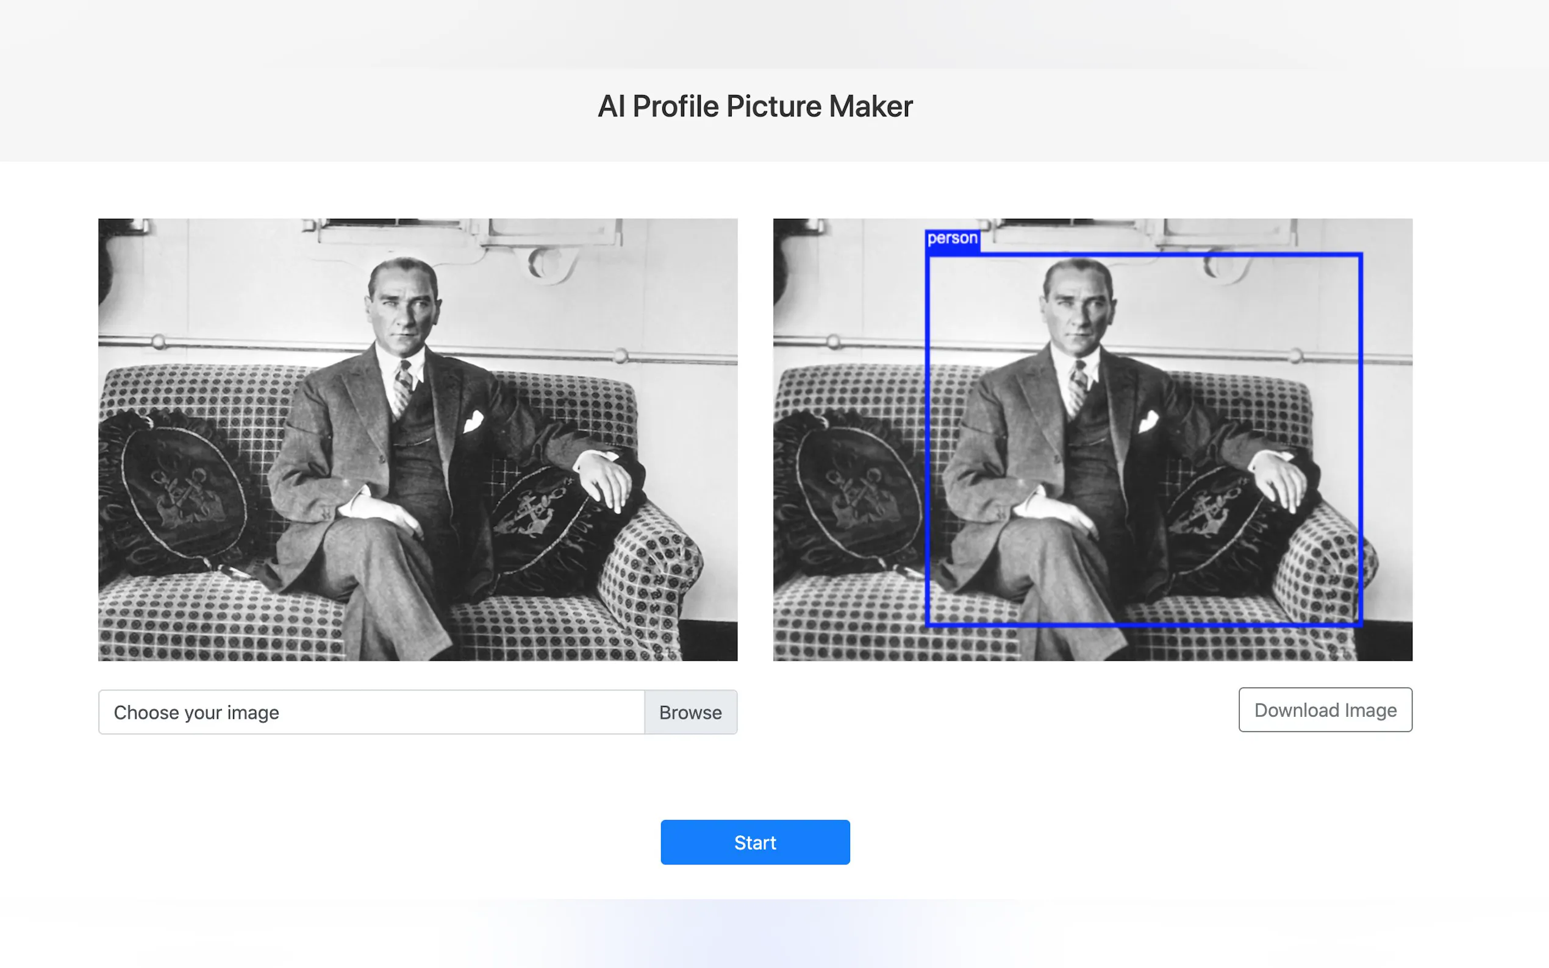Click the Download Image button
The image size is (1549, 968).
pyautogui.click(x=1325, y=710)
